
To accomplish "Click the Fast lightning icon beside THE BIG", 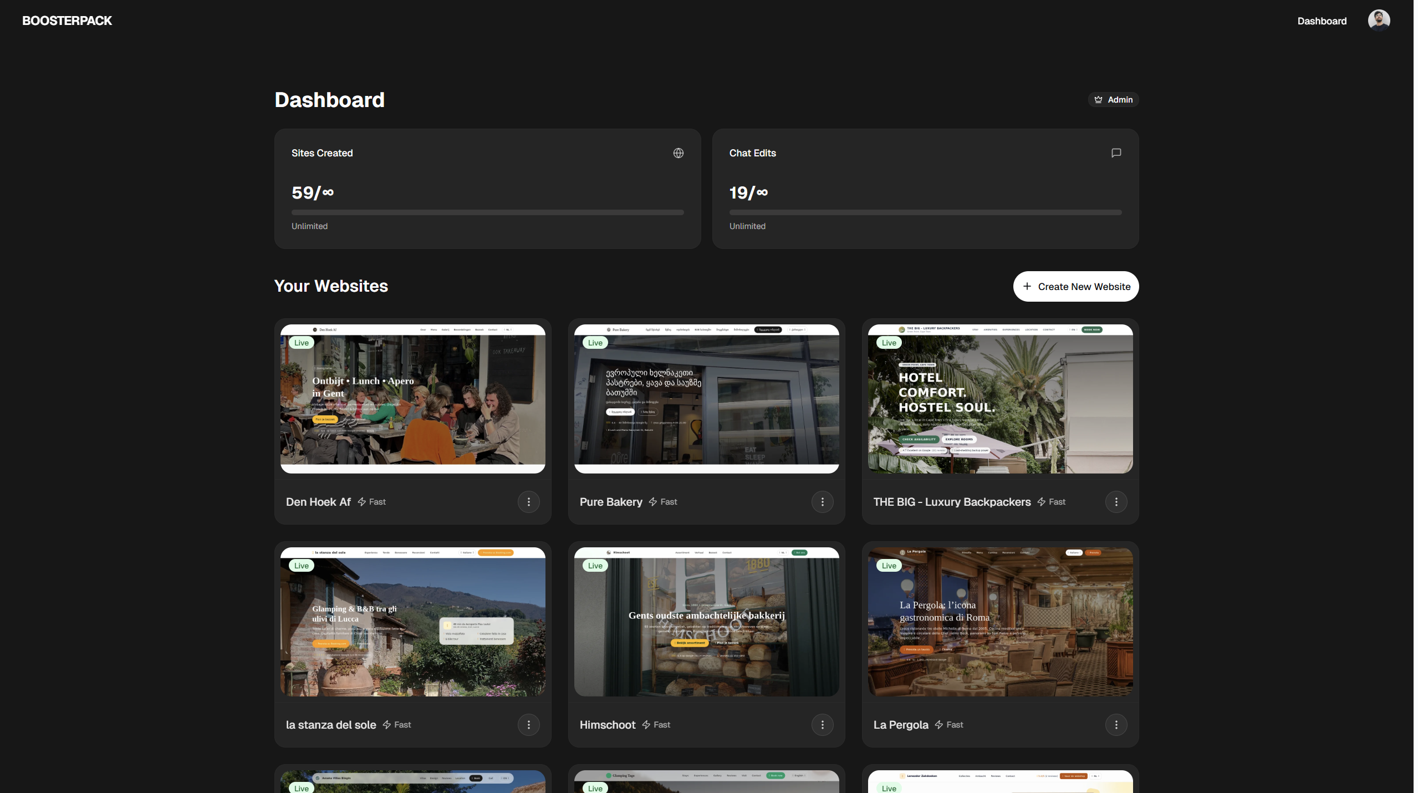I will [x=1042, y=502].
